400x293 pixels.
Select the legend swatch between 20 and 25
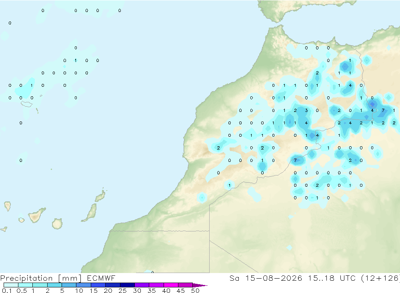(x=112, y=285)
